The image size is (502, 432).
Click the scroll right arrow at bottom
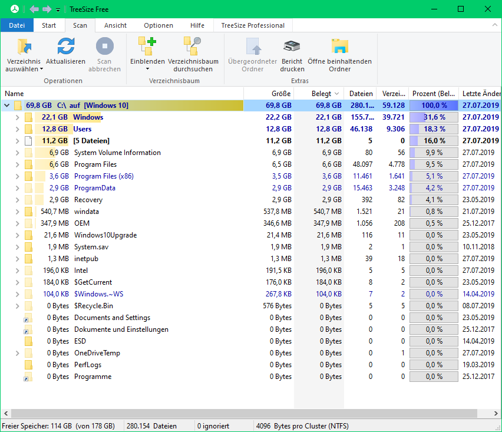pos(496,413)
